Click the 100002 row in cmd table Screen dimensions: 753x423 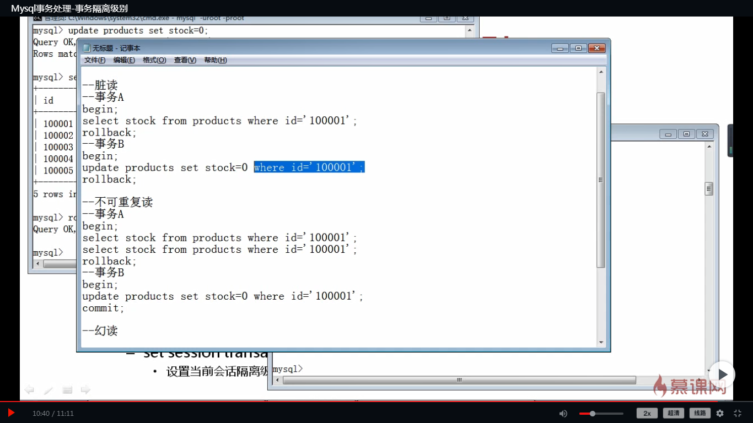tap(58, 135)
